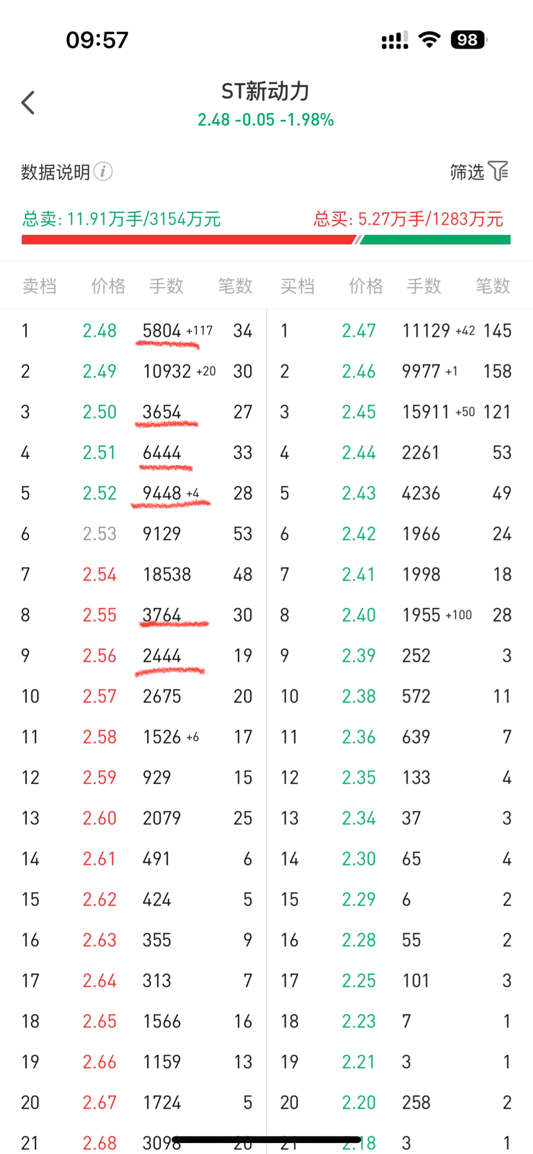Tap the Wi-Fi status icon
This screenshot has width=533, height=1154.
tap(430, 40)
